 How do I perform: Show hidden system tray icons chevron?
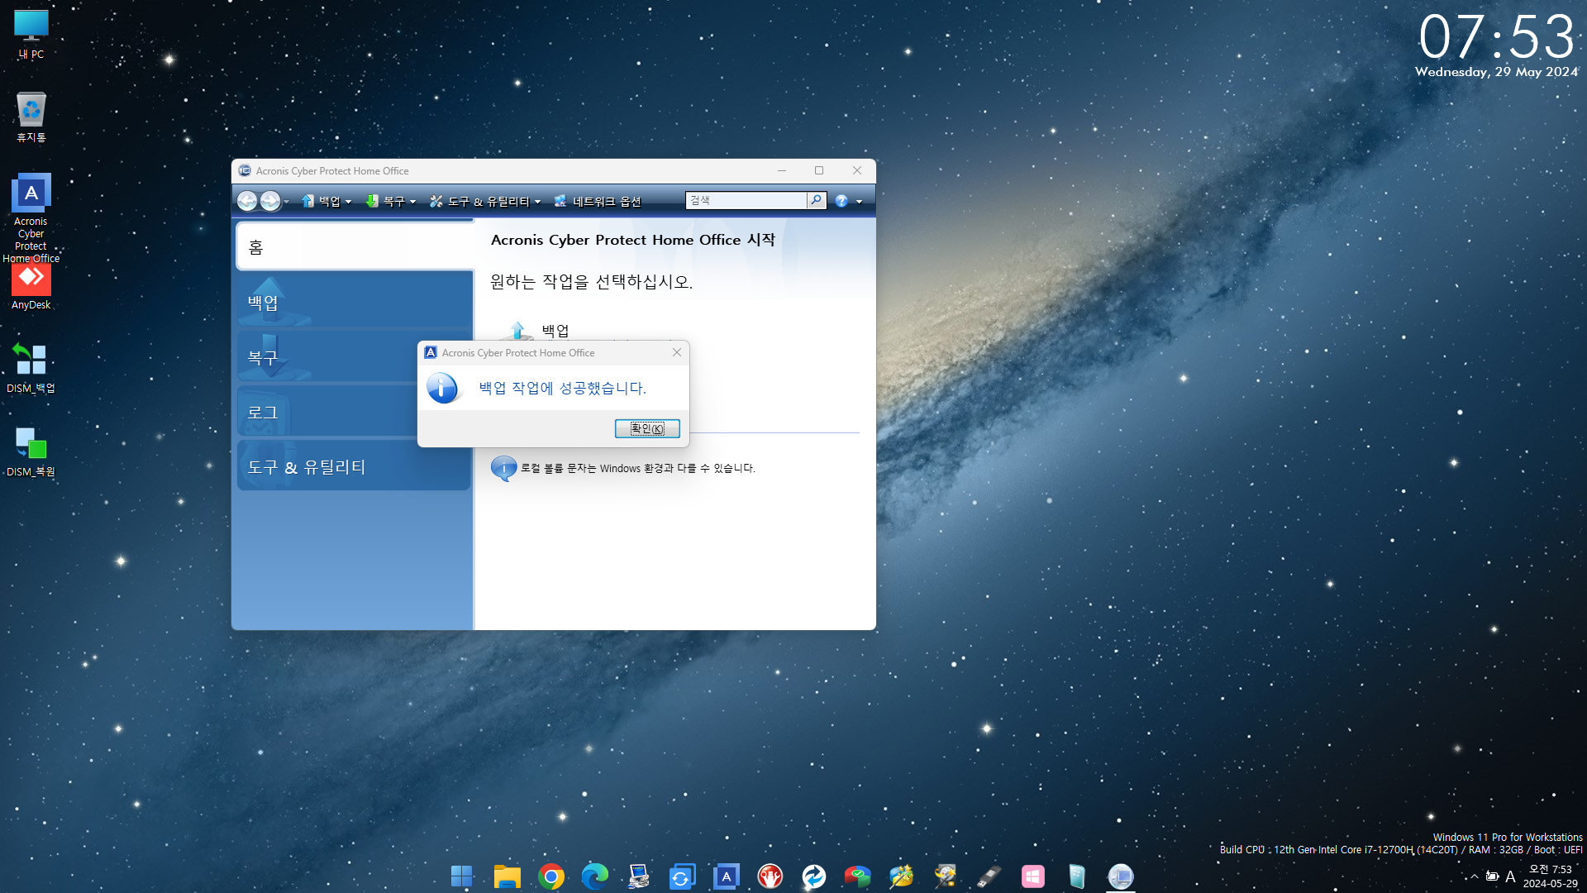(x=1474, y=876)
